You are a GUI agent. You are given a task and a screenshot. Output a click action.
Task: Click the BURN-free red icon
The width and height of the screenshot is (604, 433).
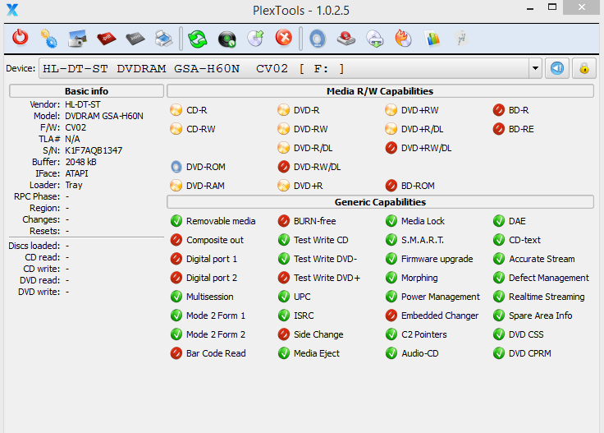(283, 221)
